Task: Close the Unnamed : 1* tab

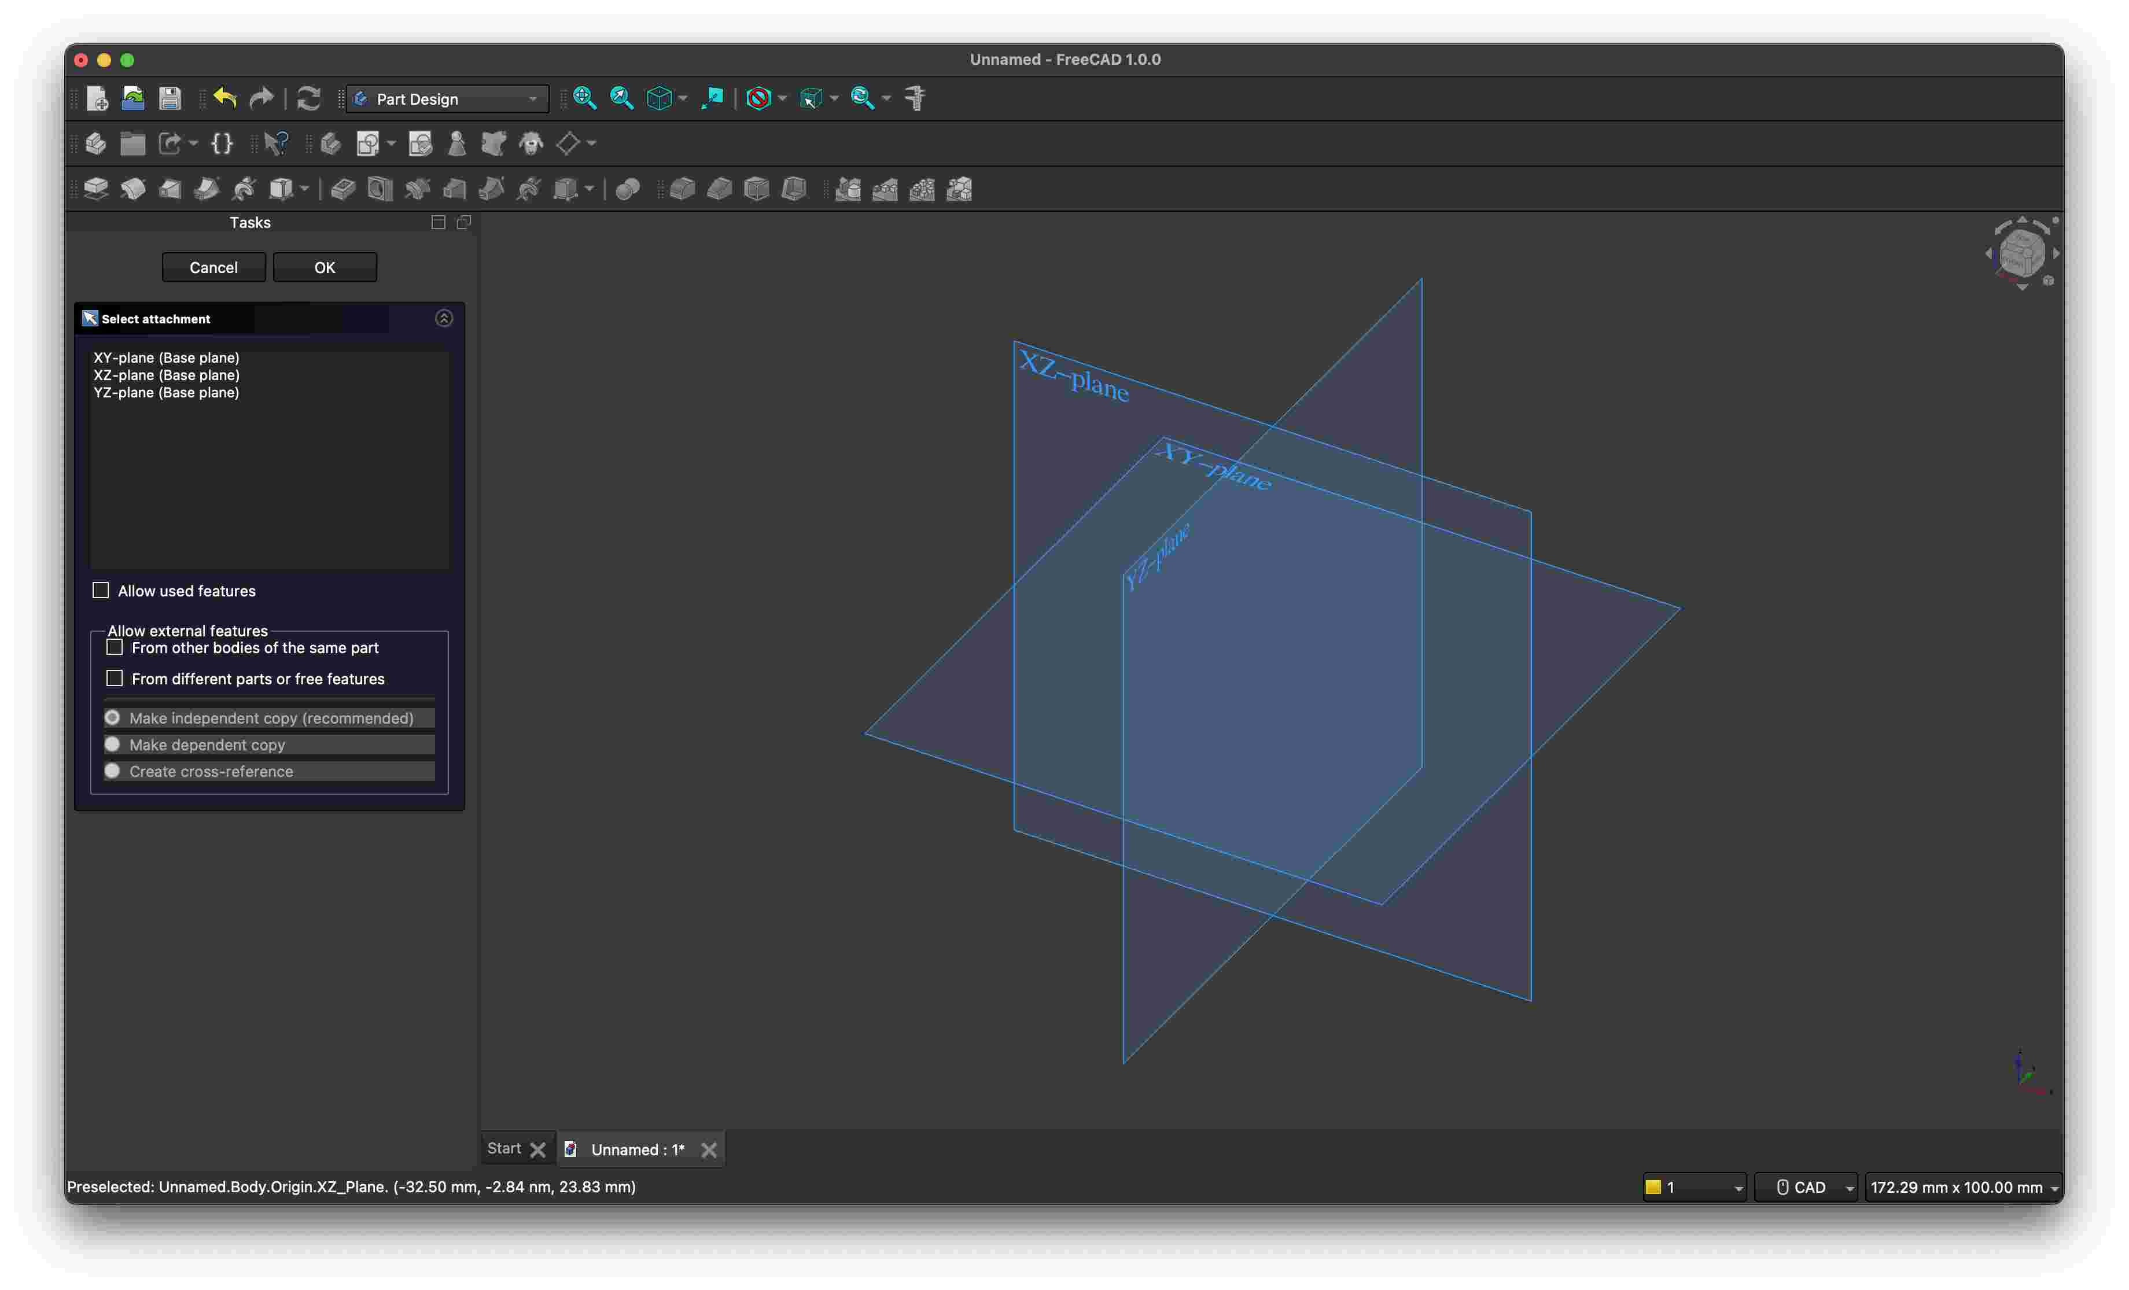Action: click(x=709, y=1150)
